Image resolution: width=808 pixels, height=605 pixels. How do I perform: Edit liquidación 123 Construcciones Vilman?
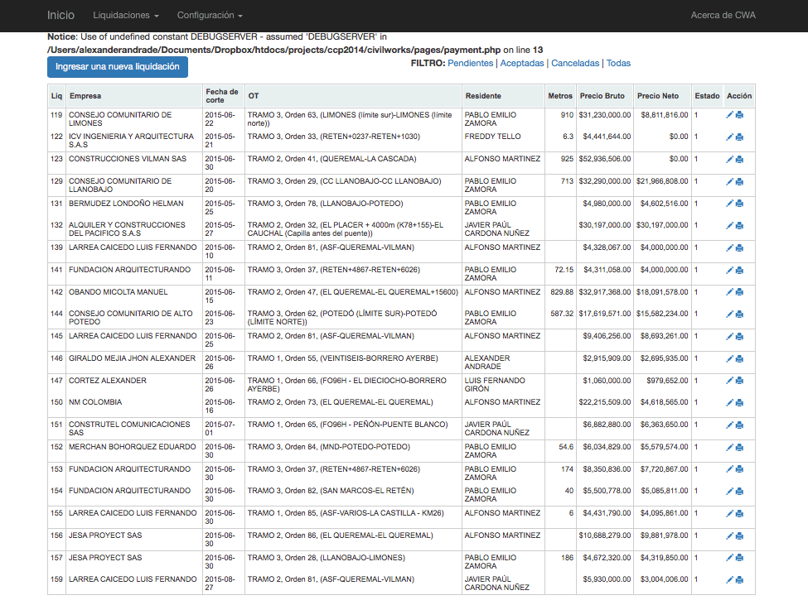[x=729, y=160]
